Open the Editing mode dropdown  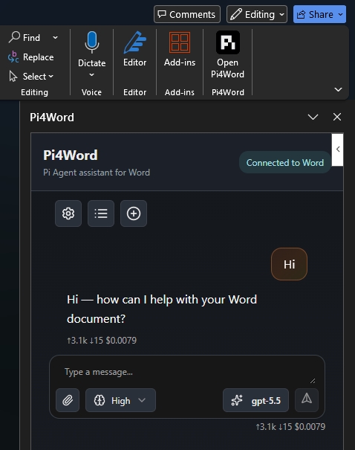coord(257,14)
